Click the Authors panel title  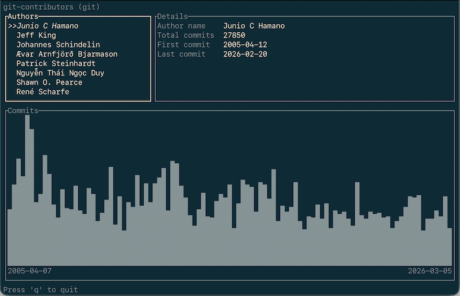[23, 17]
